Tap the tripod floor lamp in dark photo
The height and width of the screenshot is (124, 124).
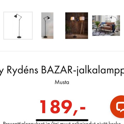(82, 25)
